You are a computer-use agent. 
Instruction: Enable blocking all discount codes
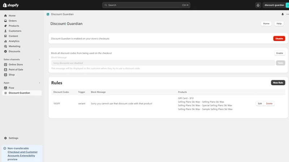280,53
